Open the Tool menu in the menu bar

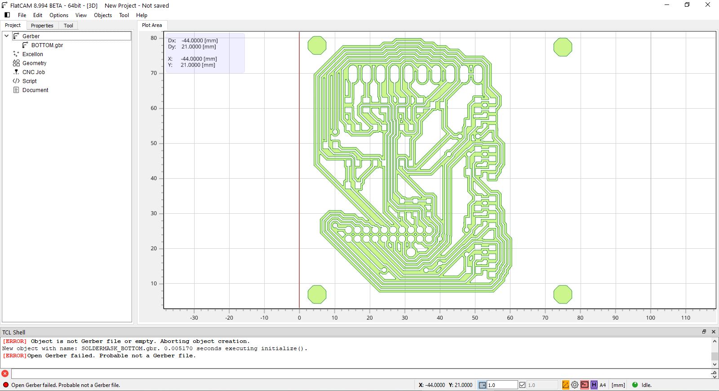pyautogui.click(x=124, y=15)
